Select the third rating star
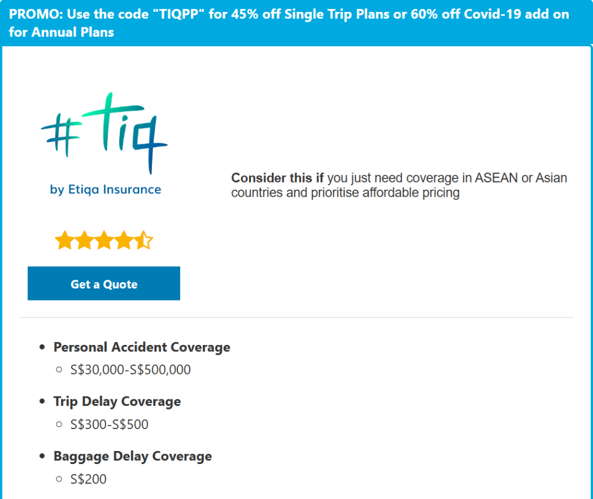The image size is (593, 499). point(104,241)
